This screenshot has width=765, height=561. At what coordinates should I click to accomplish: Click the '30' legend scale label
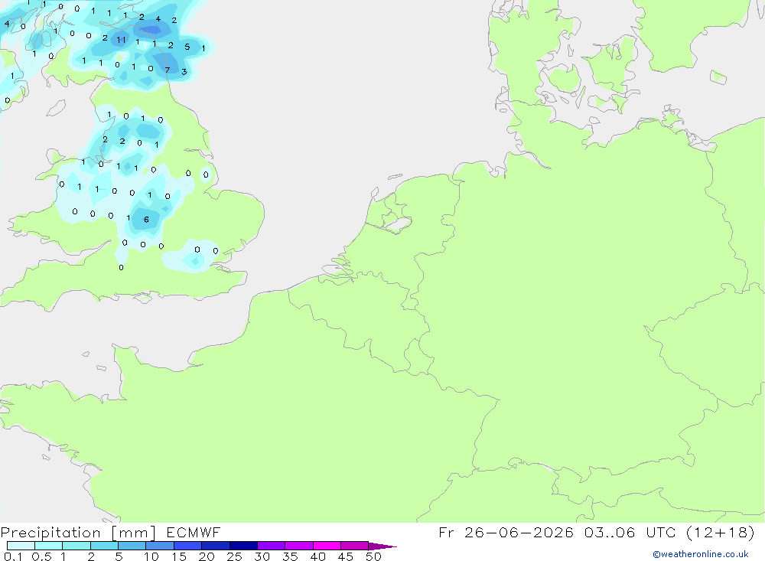click(262, 556)
